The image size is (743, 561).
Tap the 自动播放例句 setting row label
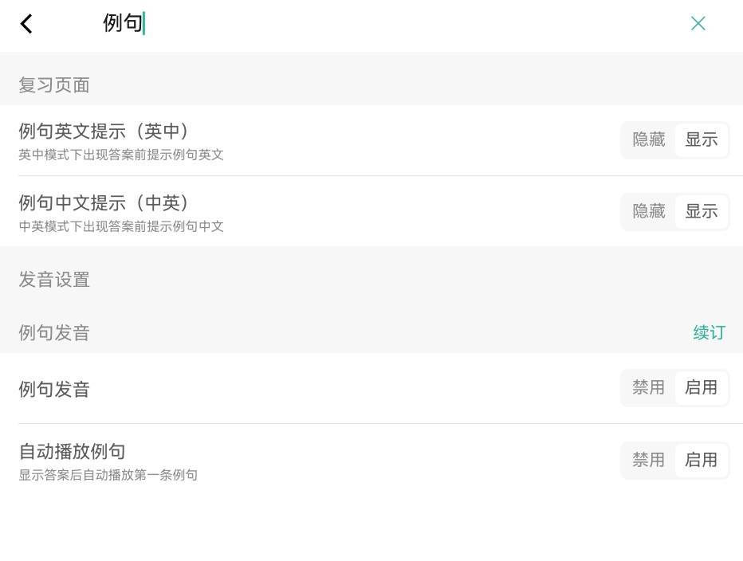coord(72,452)
